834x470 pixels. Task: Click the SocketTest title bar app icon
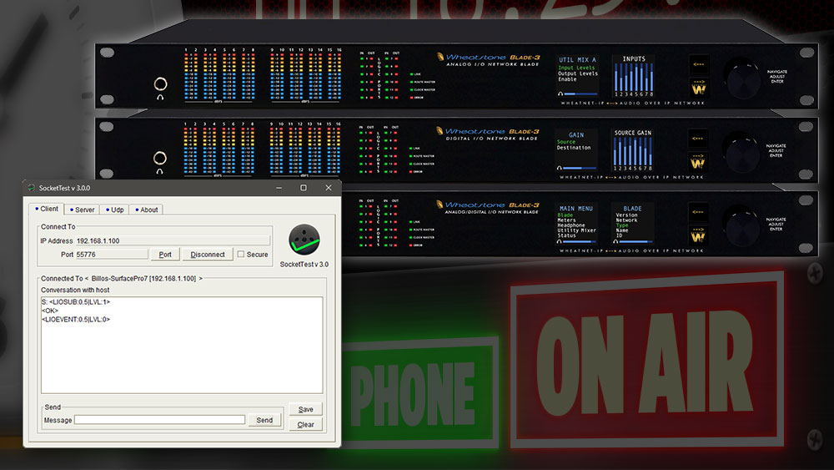click(x=32, y=188)
